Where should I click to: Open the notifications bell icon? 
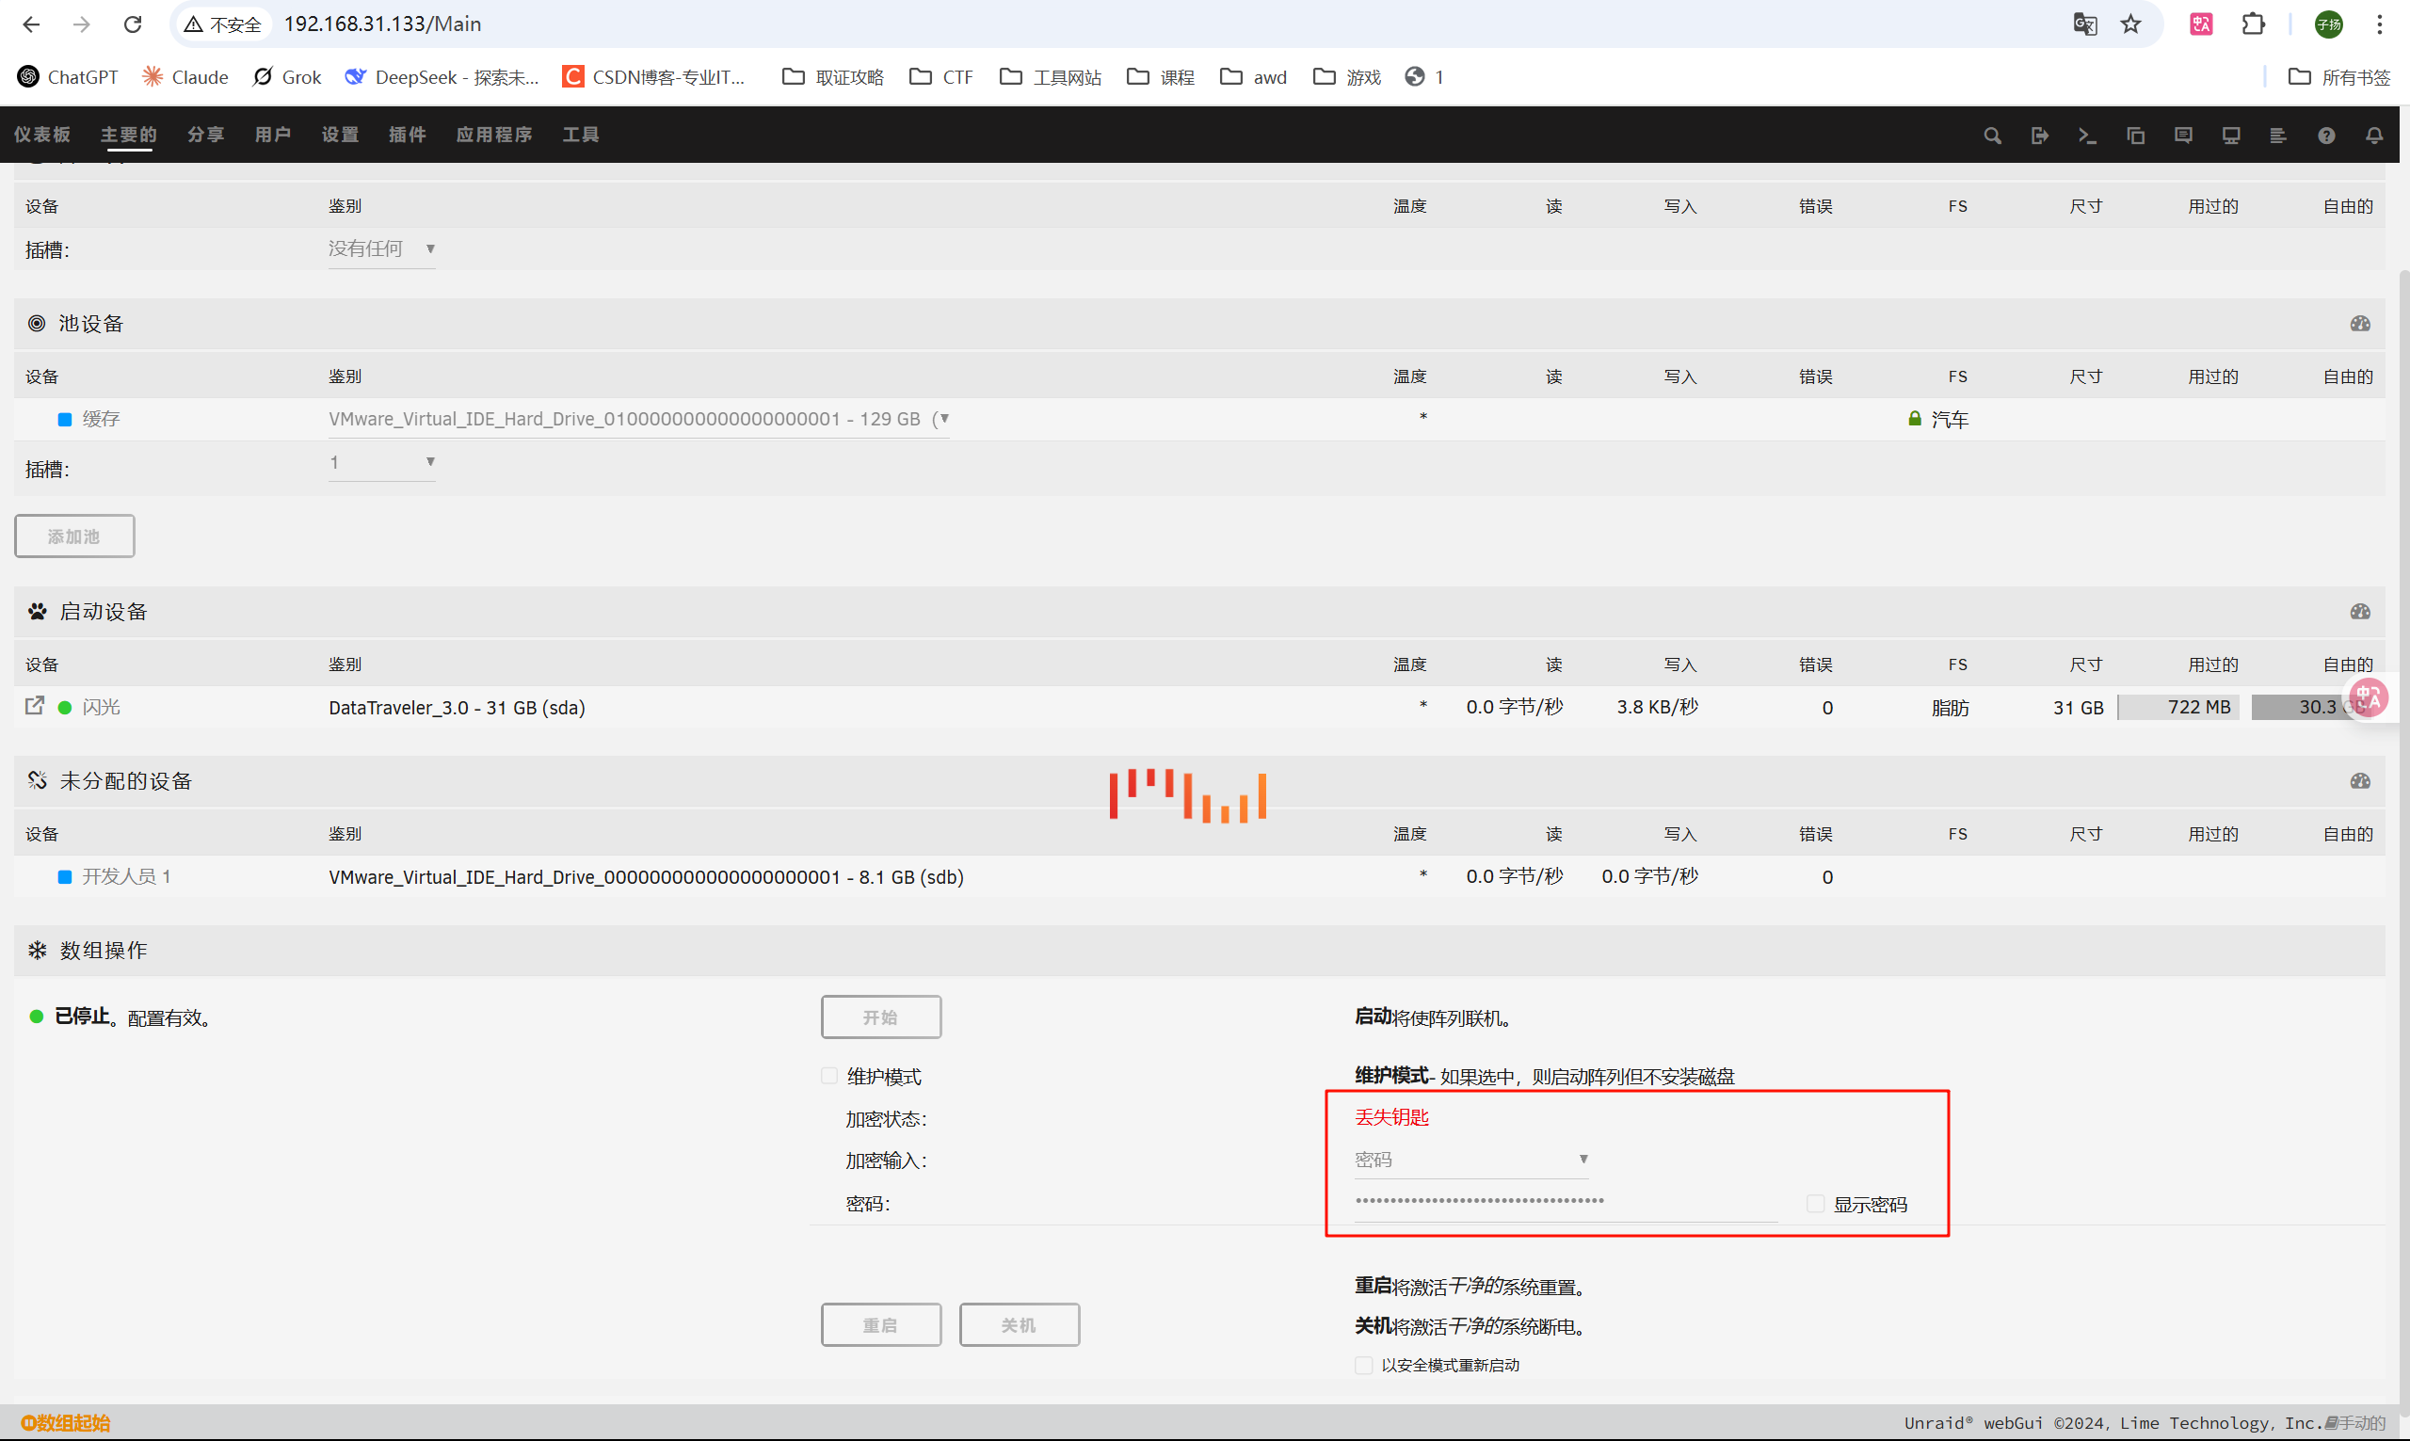[2373, 135]
